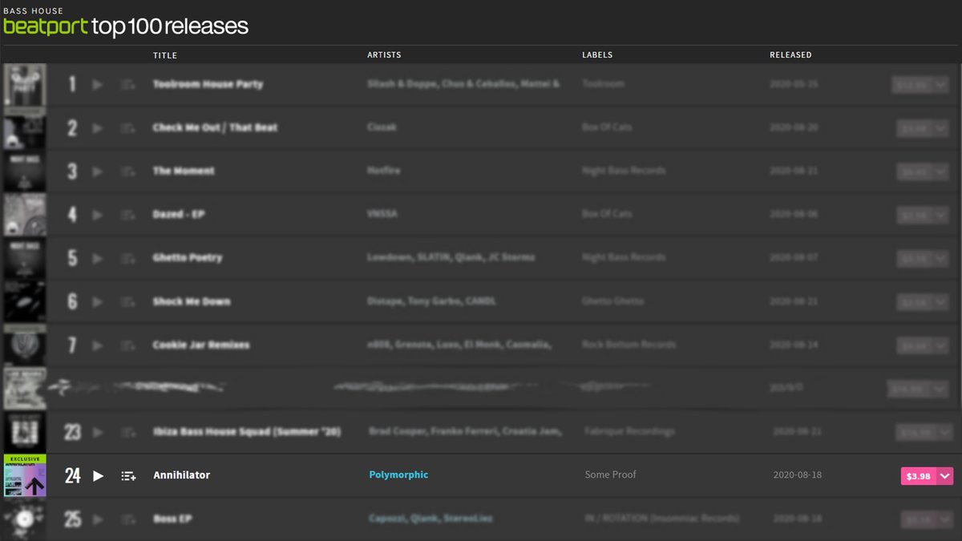This screenshot has width=962, height=541.
Task: Click the TITLE column header
Action: coord(165,55)
